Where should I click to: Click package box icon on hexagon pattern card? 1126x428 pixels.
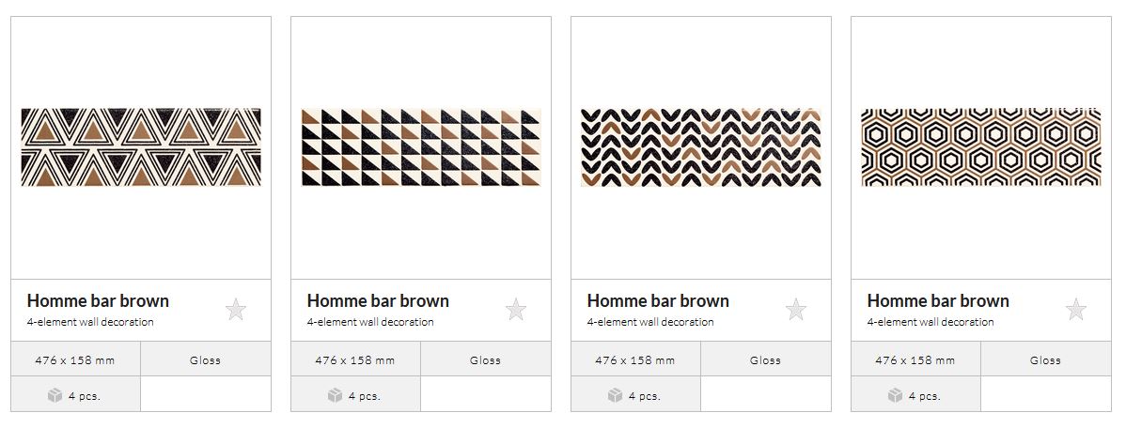pos(896,395)
